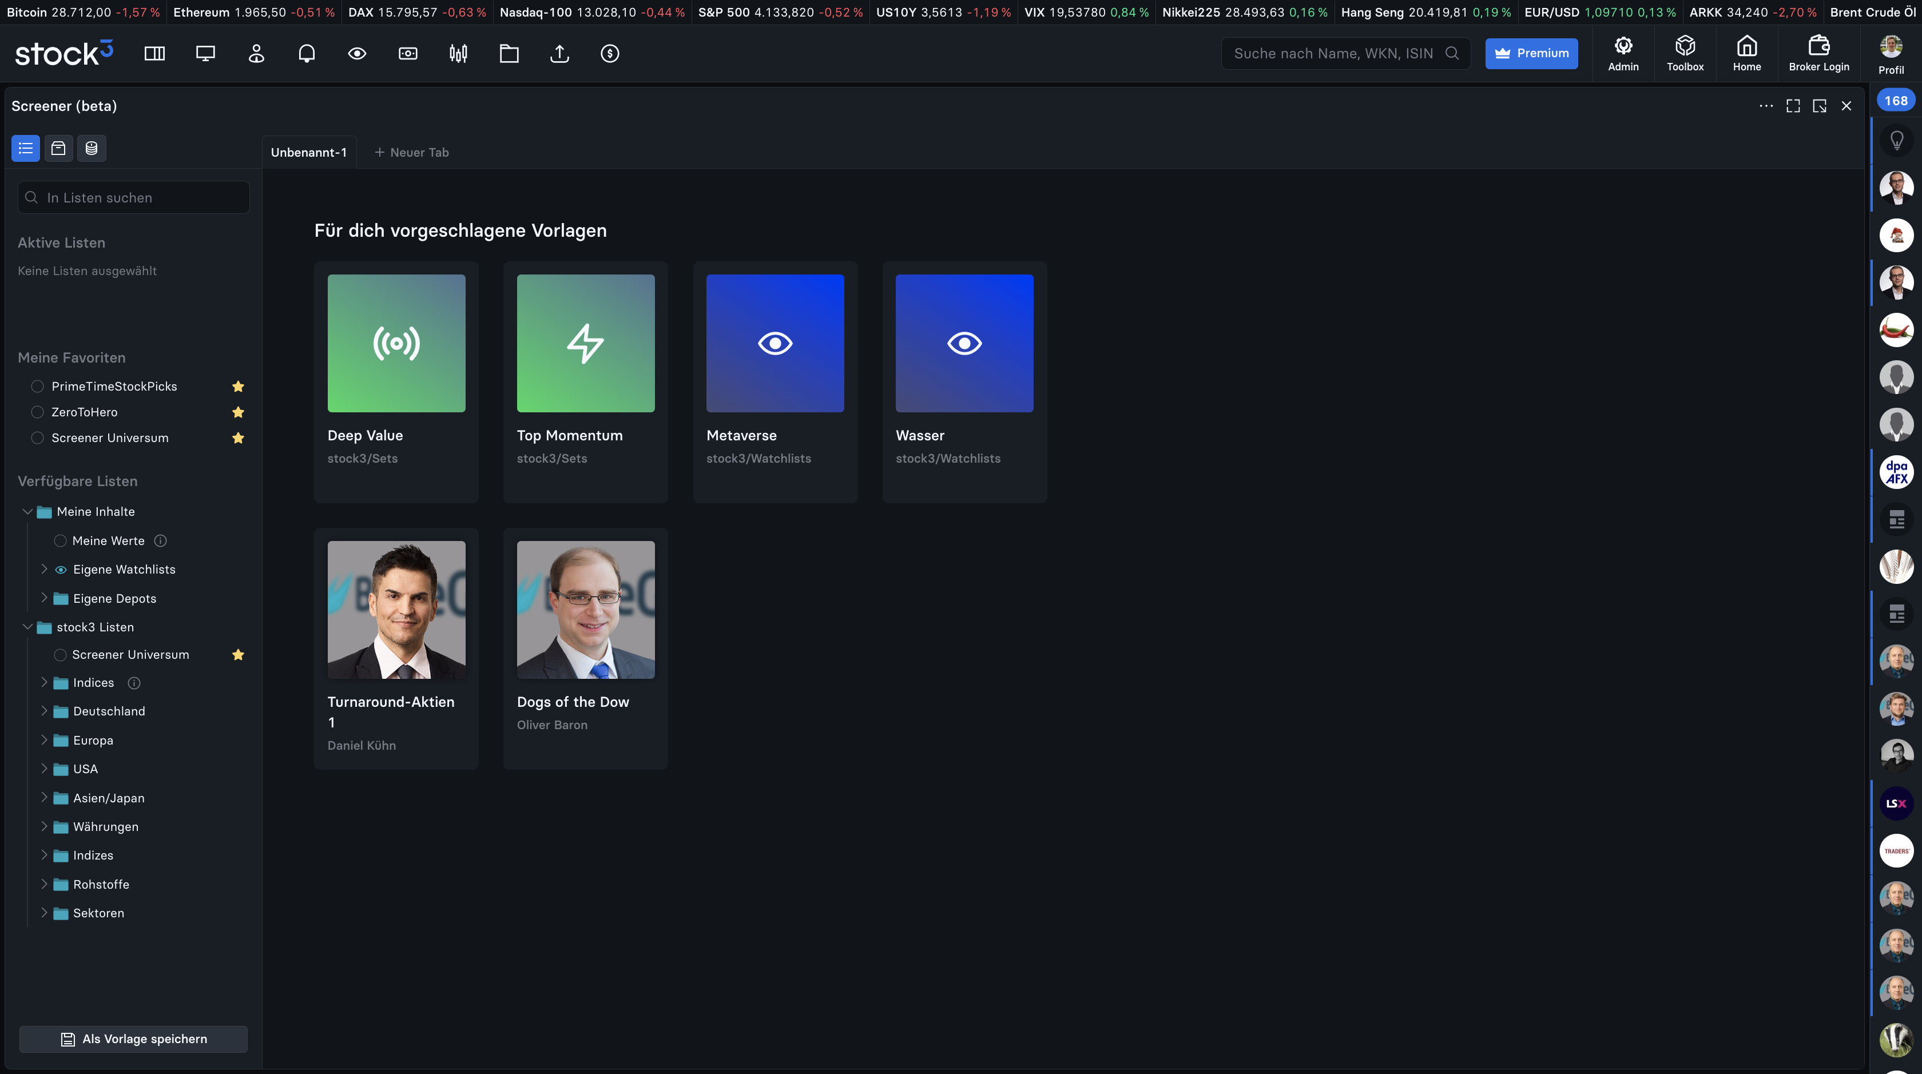
Task: Toggle star of Screener Universum under stock3 Listen
Action: coord(238,655)
